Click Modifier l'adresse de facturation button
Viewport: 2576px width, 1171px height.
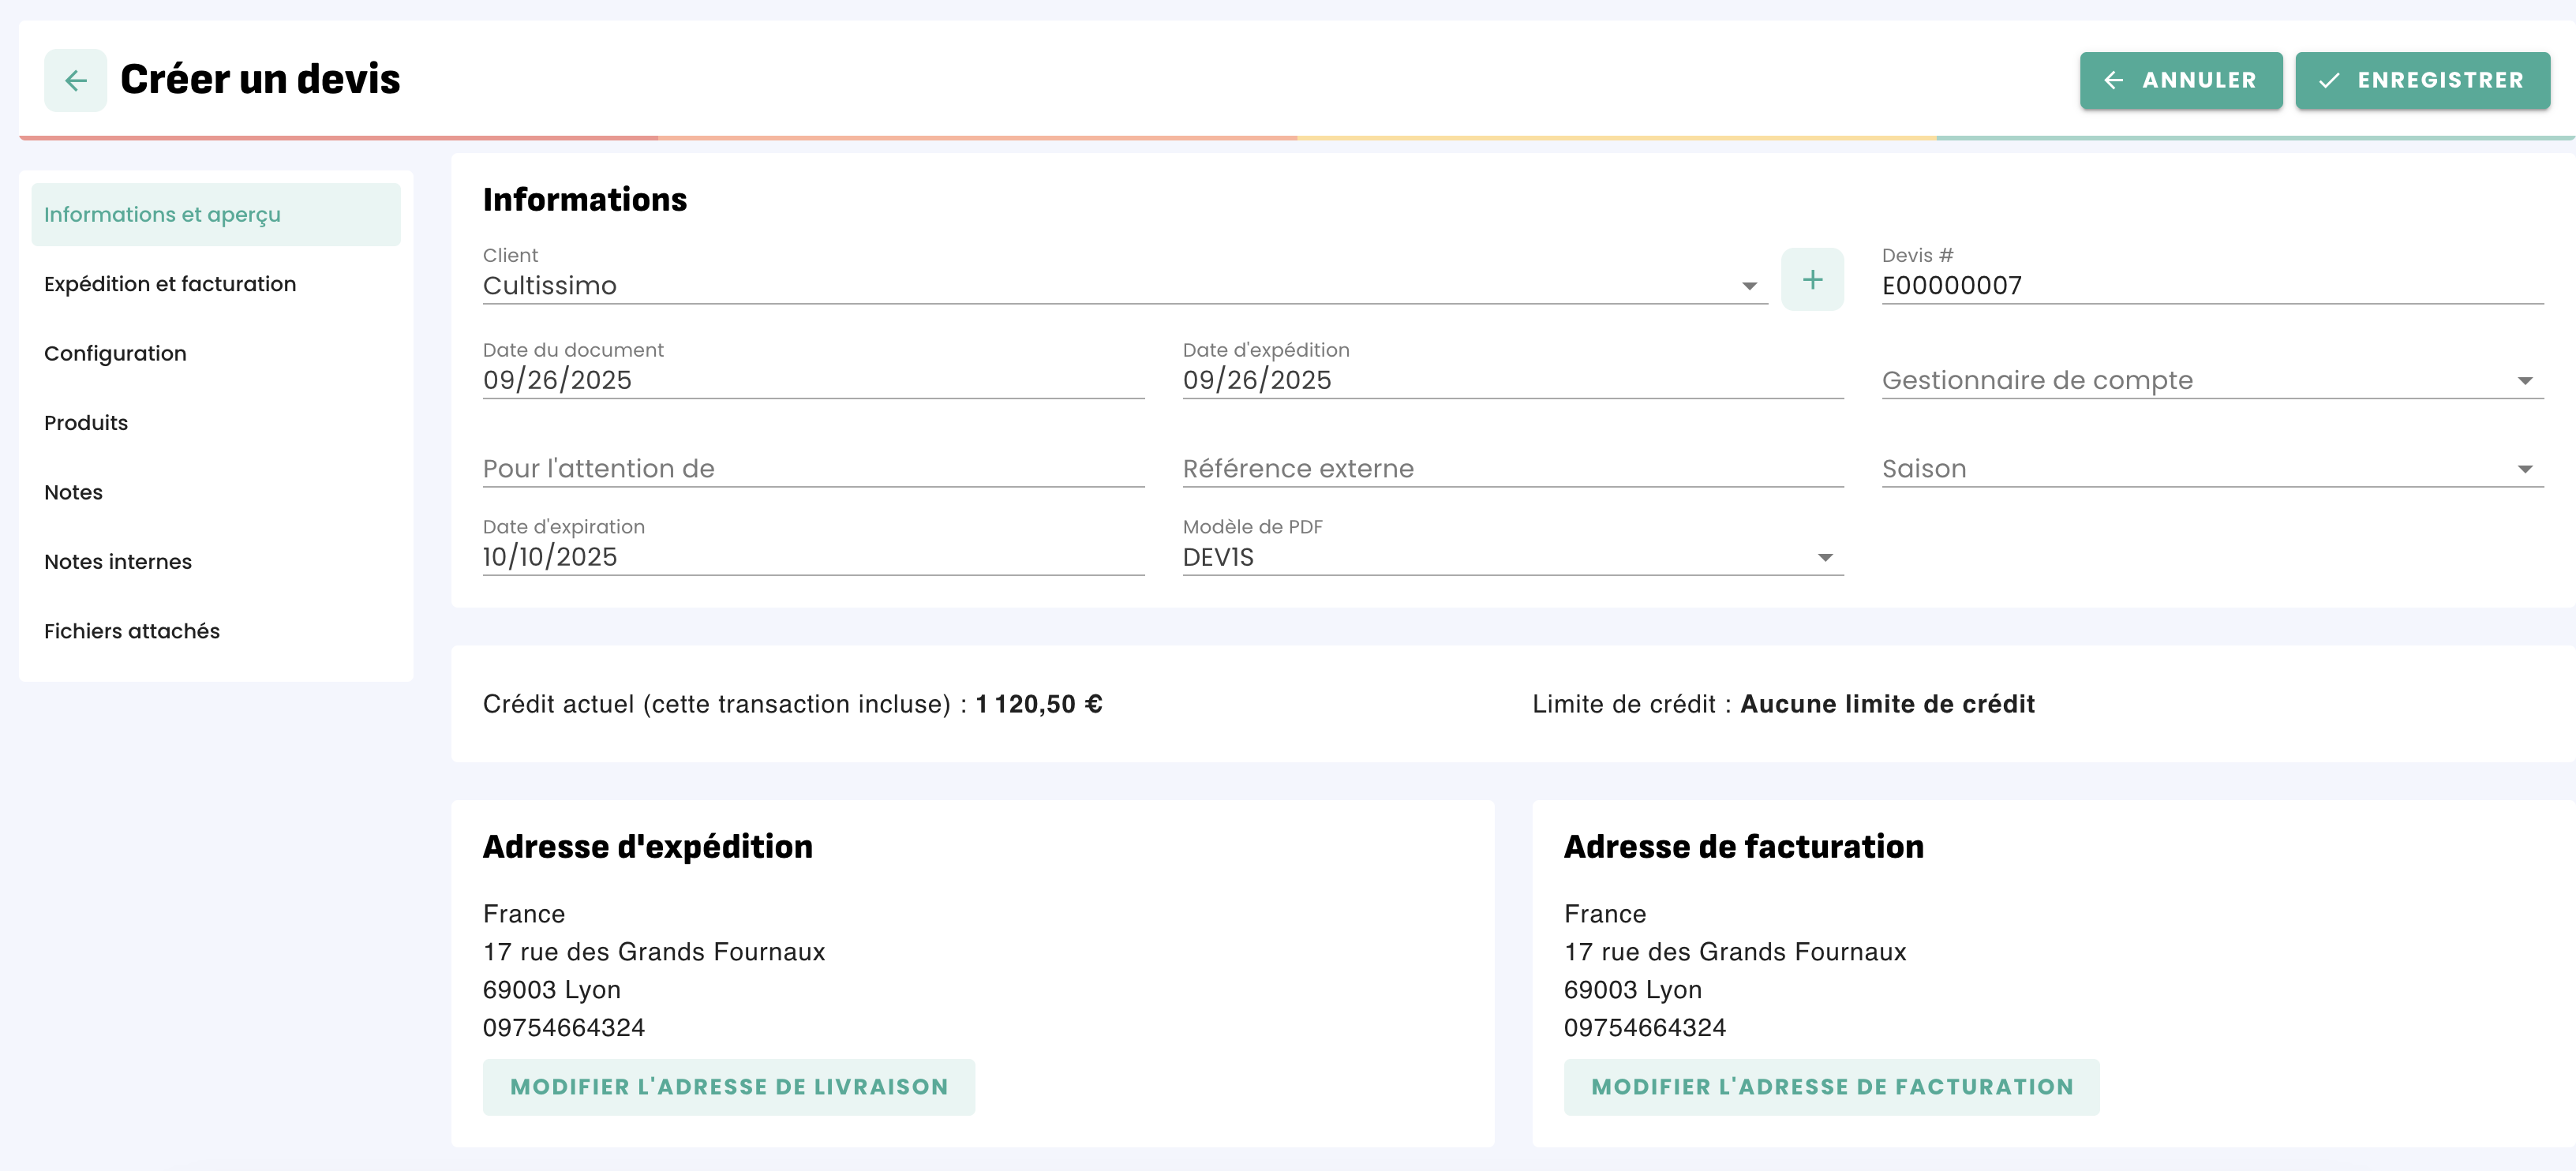(x=1831, y=1087)
